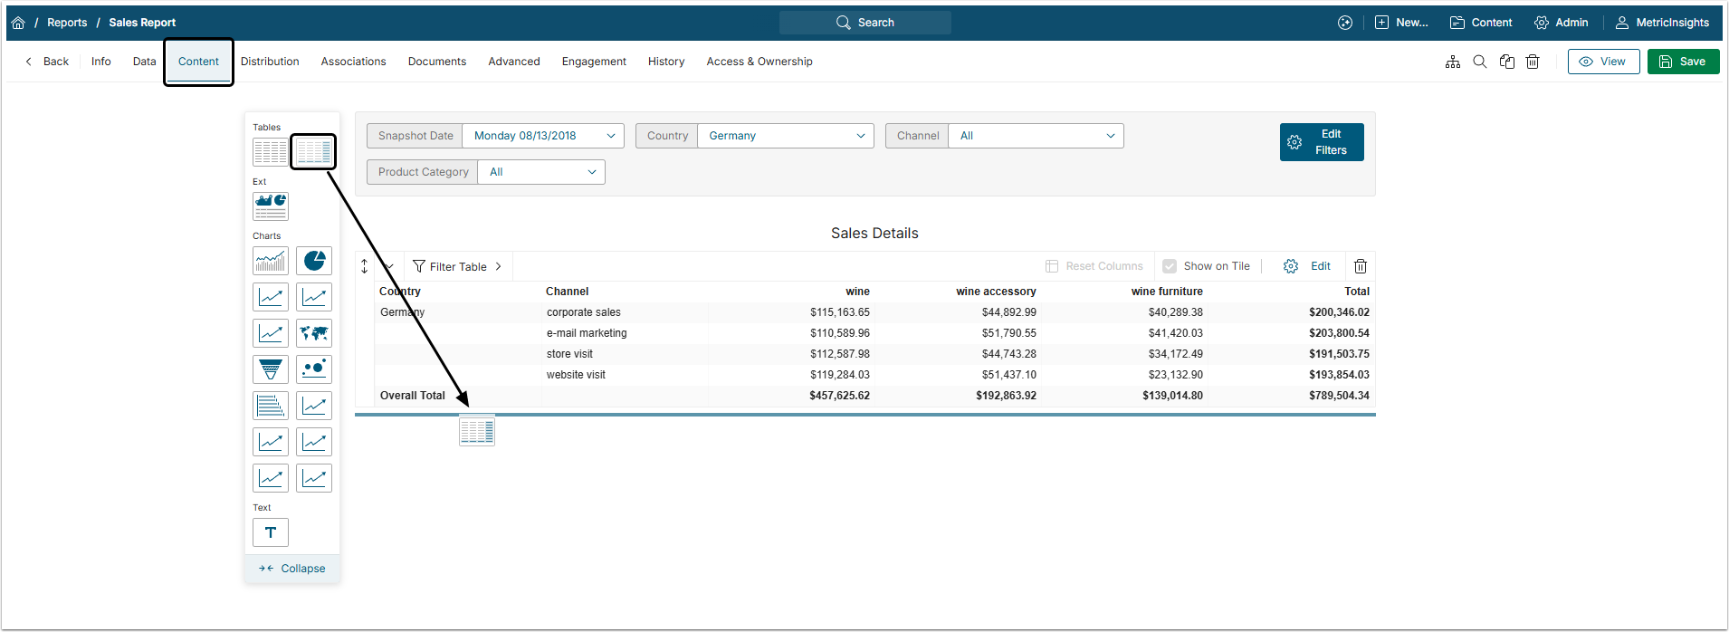Viewport: 1729px width, 632px height.
Task: Click the home icon in breadcrumb
Action: pyautogui.click(x=18, y=23)
